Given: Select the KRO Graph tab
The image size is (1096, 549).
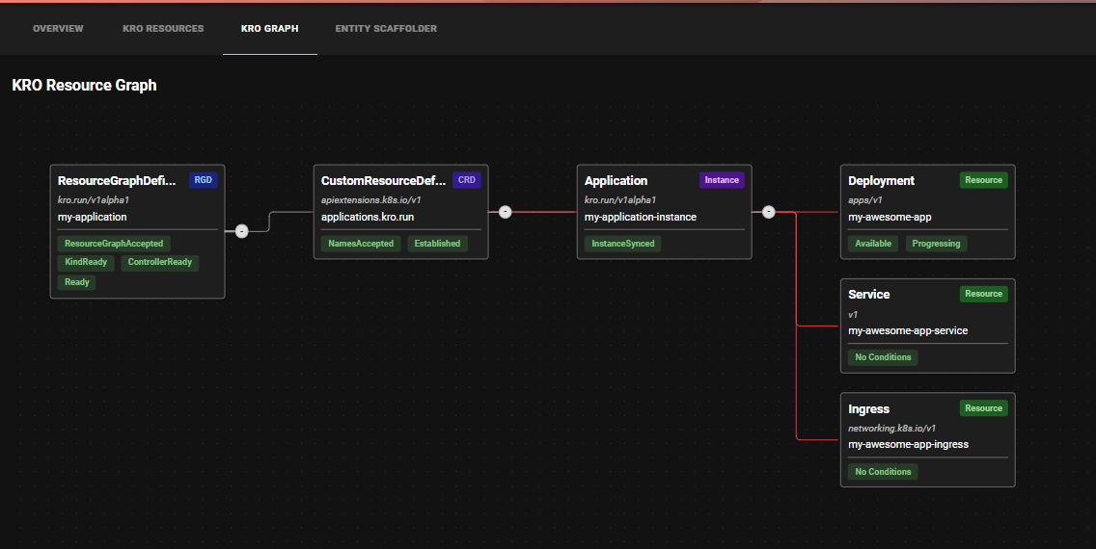Looking at the screenshot, I should tap(269, 29).
